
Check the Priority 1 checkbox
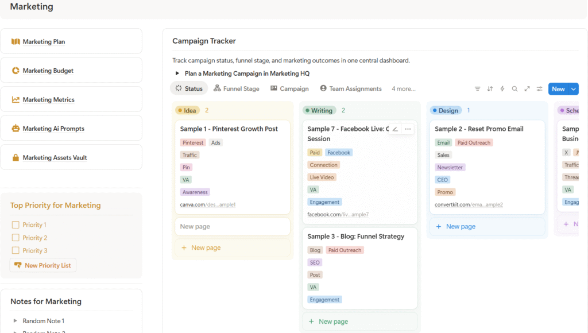tap(14, 224)
